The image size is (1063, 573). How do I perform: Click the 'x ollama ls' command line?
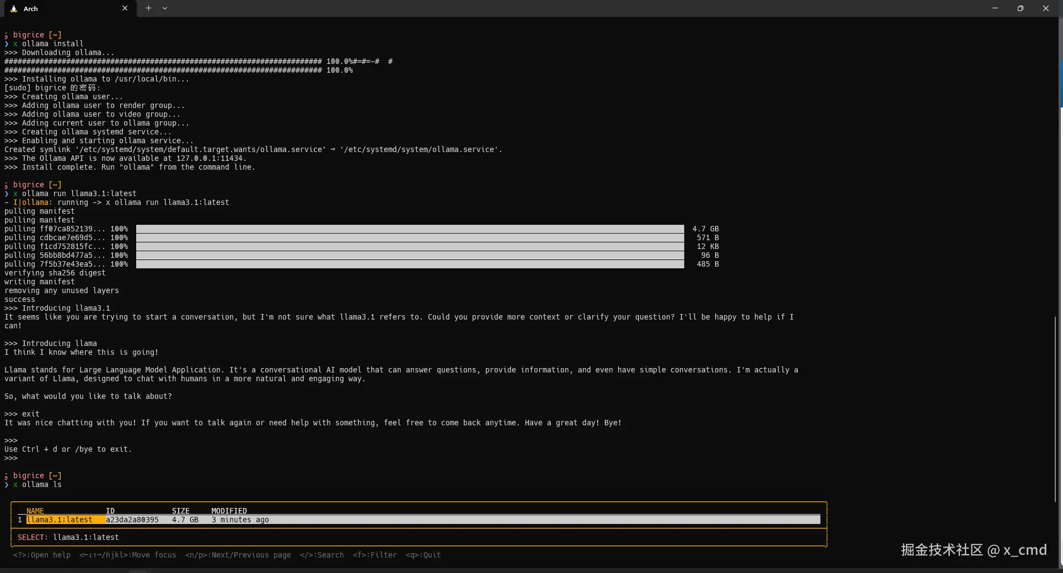(37, 484)
